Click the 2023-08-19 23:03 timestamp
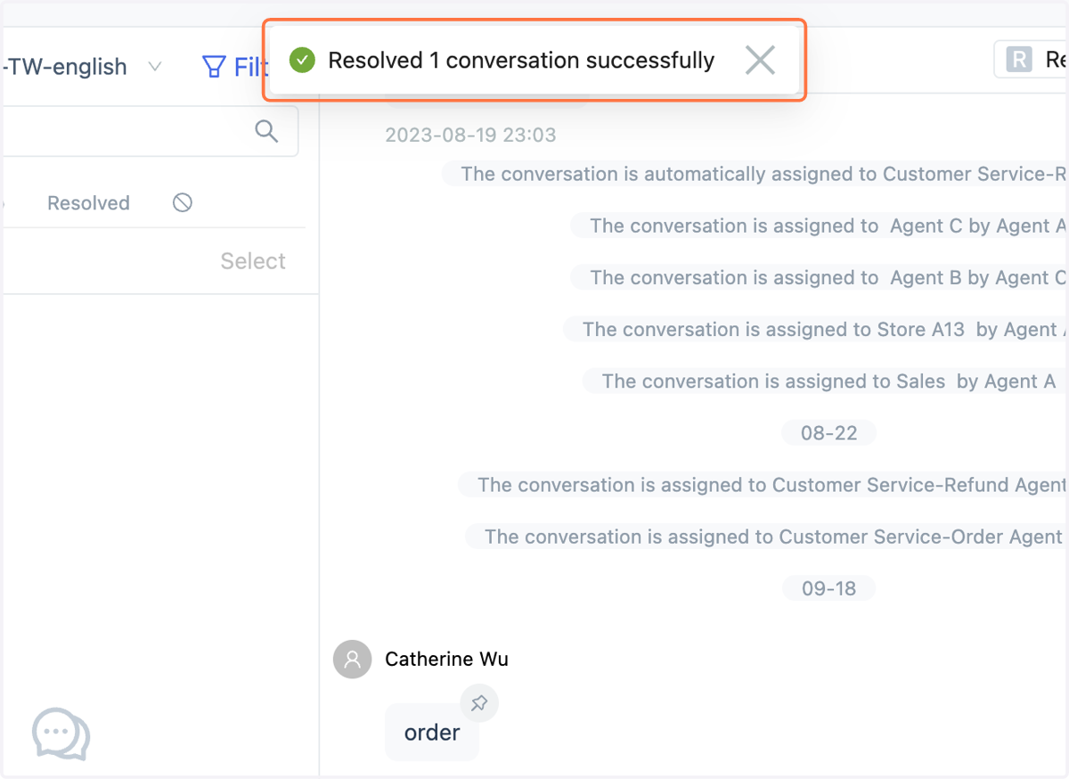This screenshot has width=1069, height=779. click(x=470, y=135)
